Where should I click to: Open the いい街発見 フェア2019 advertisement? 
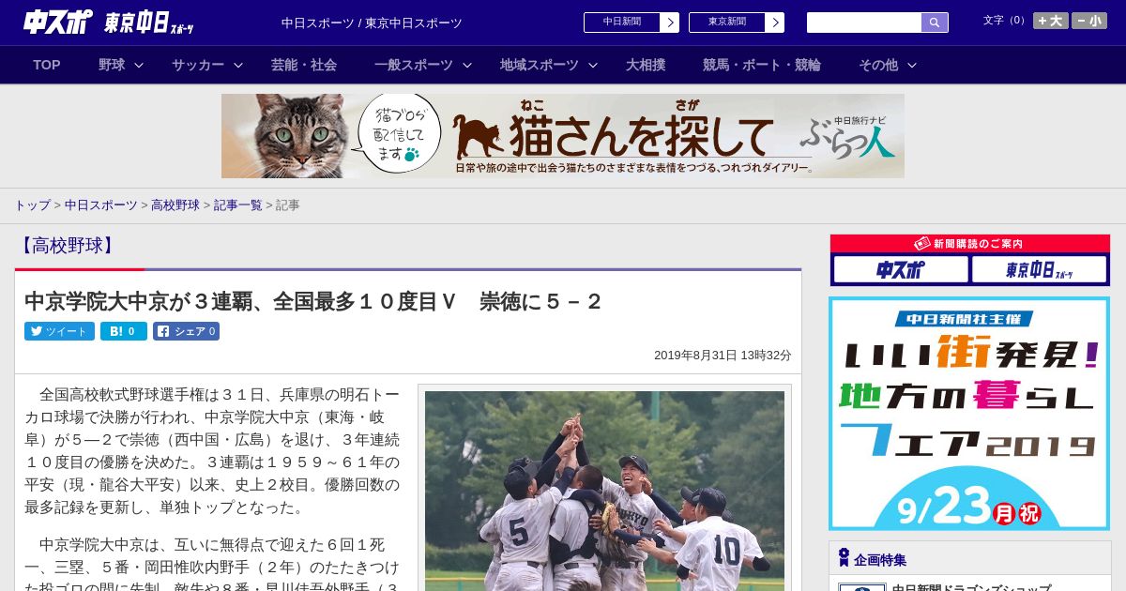969,414
